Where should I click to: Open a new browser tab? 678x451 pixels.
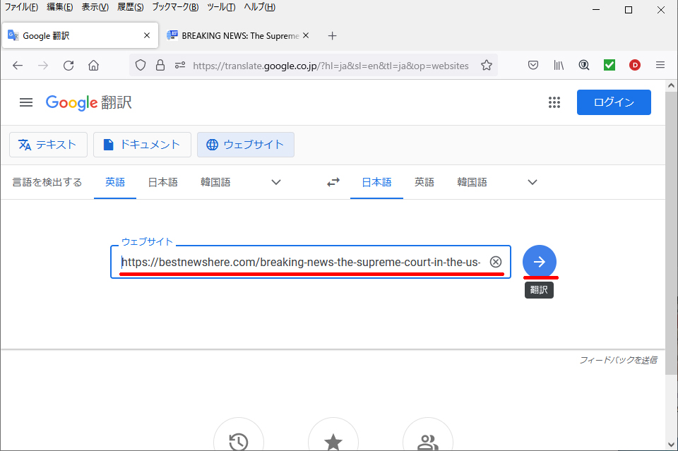pos(332,36)
